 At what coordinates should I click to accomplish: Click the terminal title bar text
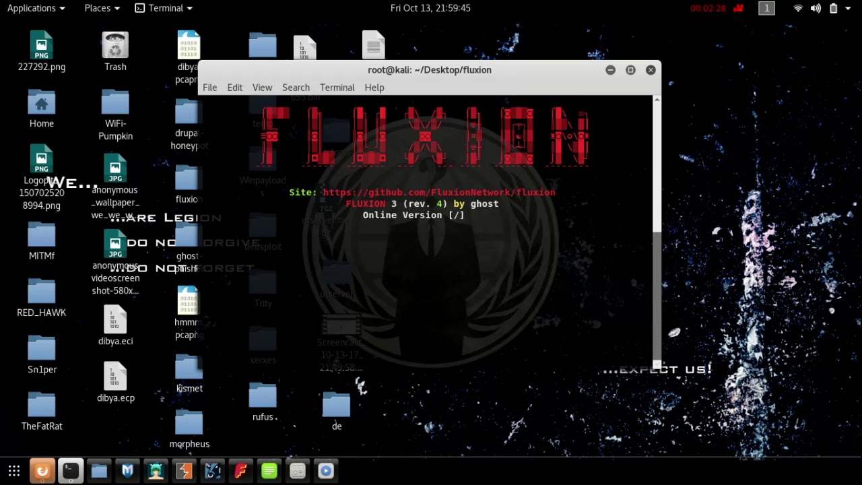(x=430, y=70)
